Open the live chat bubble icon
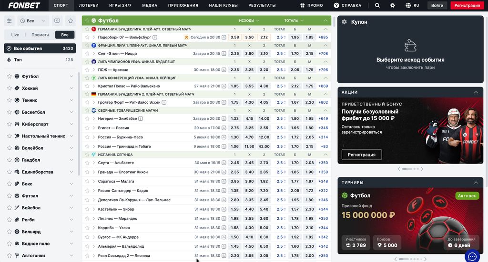 472,256
